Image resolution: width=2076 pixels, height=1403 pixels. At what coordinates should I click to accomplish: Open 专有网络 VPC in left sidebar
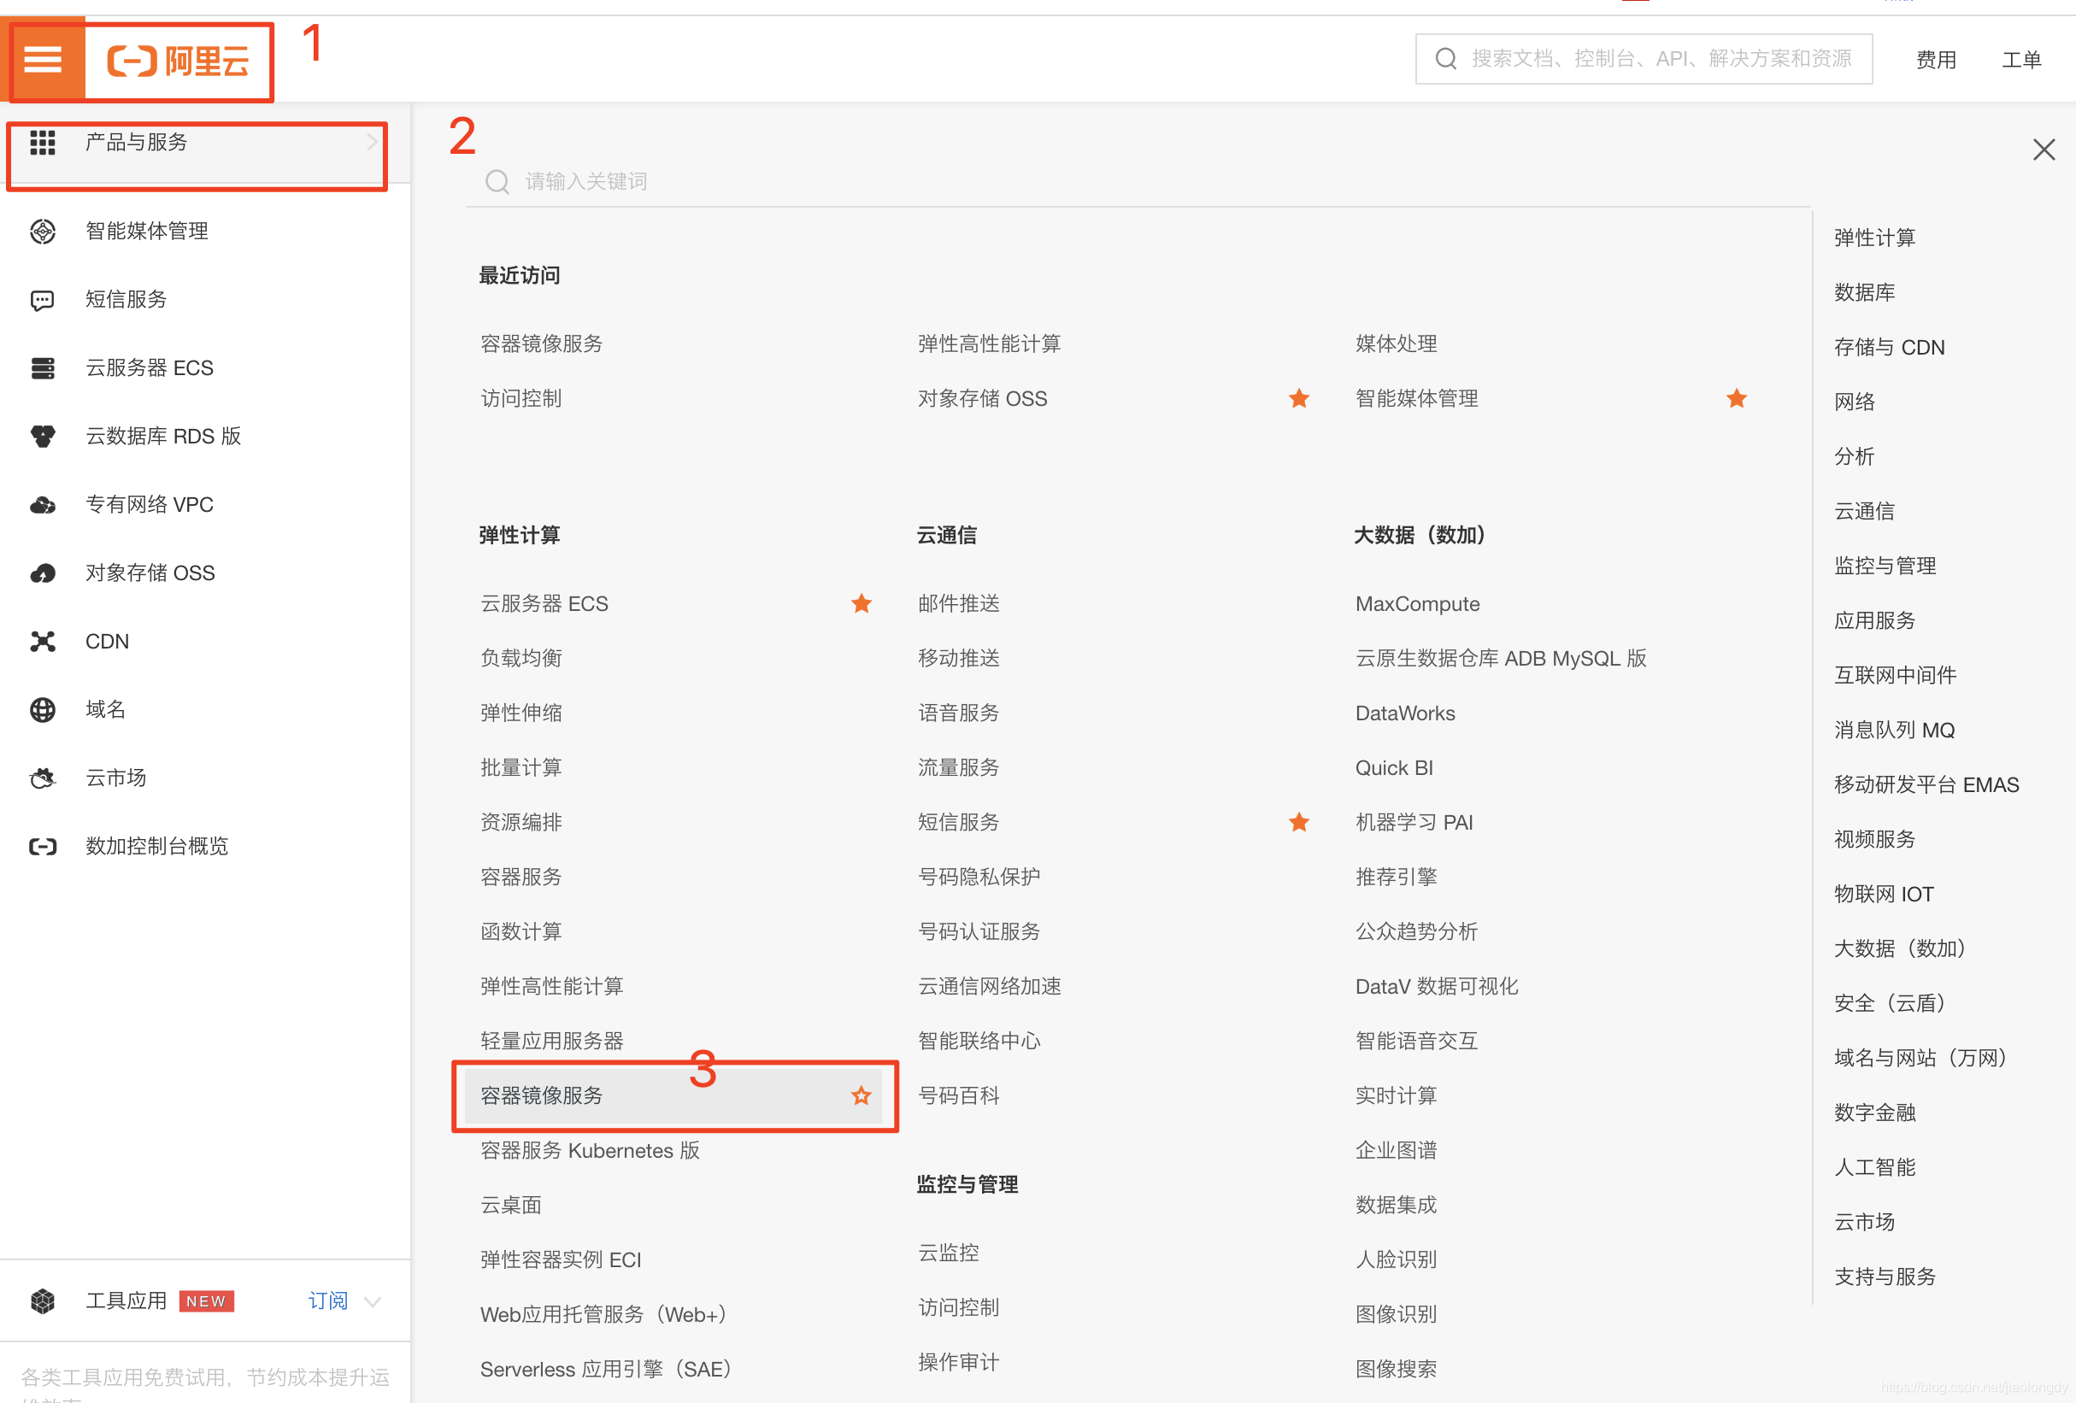pos(150,505)
